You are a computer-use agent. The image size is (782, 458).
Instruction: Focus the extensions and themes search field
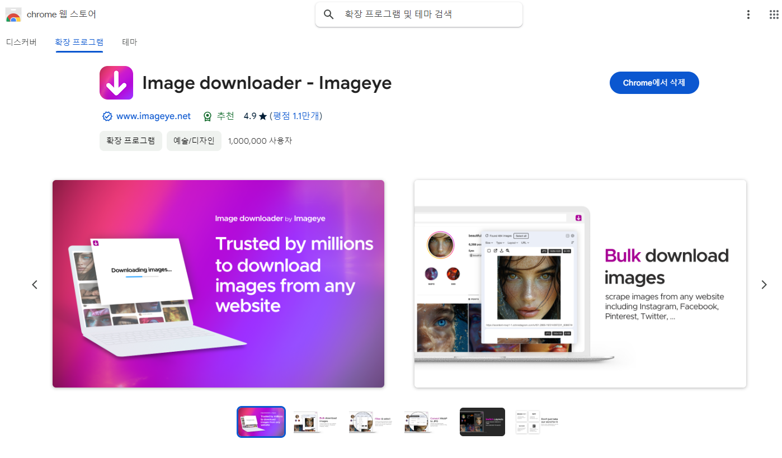tap(419, 15)
